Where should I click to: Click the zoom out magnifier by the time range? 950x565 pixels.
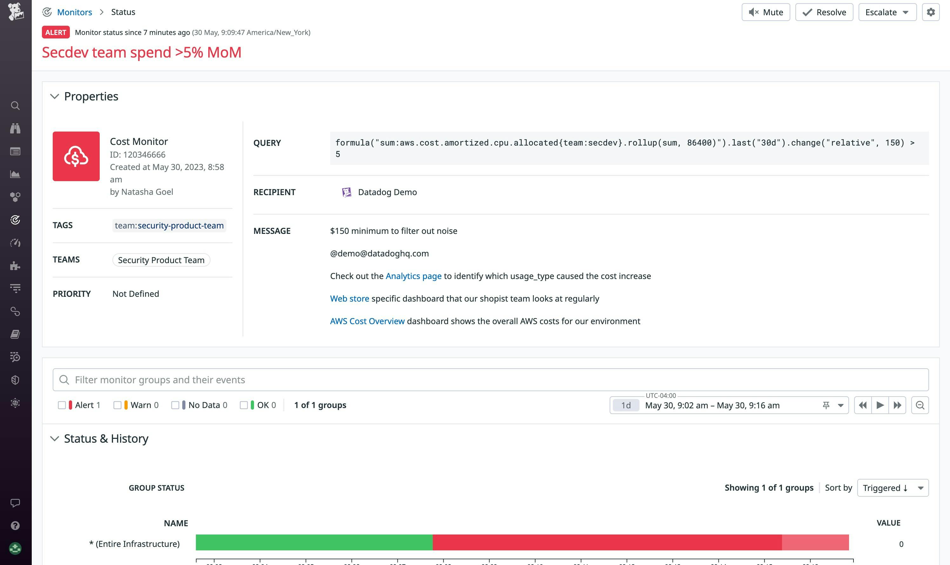click(920, 405)
